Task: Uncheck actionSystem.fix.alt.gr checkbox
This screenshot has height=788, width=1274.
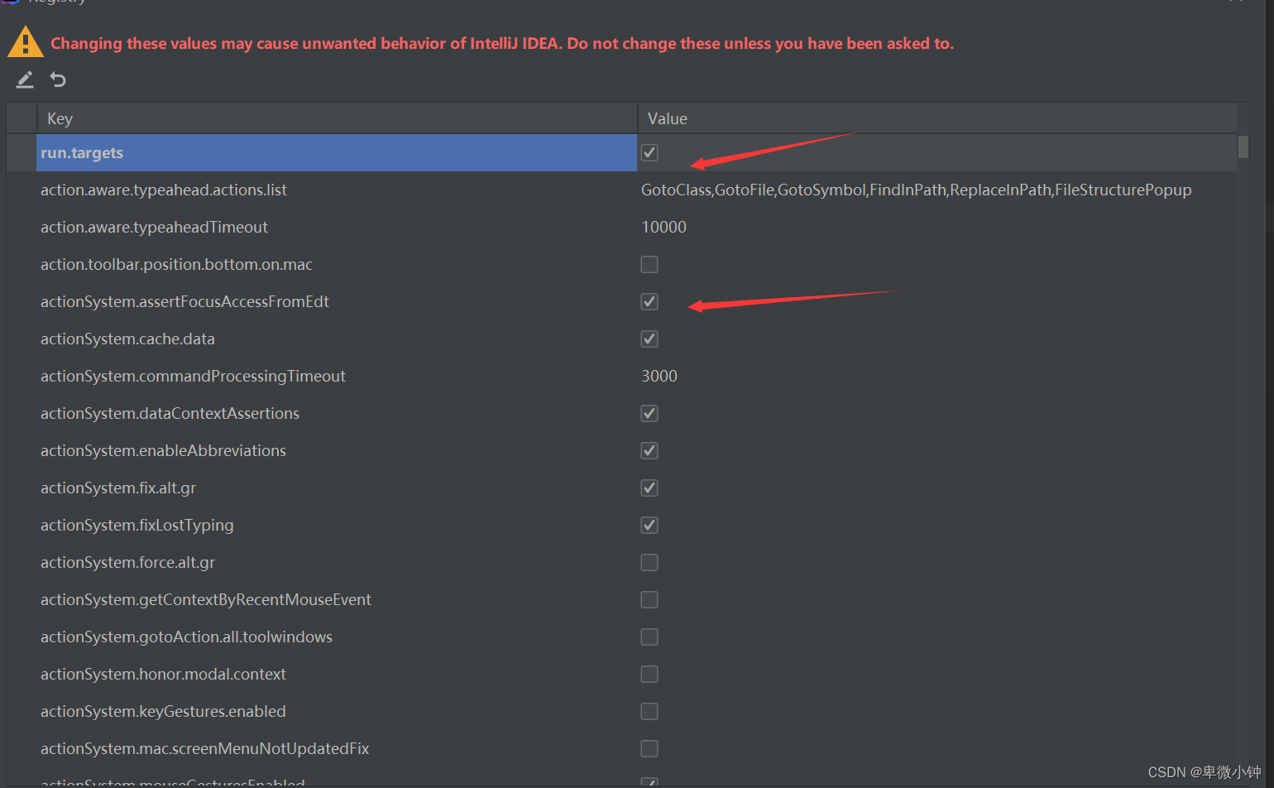Action: [x=649, y=488]
